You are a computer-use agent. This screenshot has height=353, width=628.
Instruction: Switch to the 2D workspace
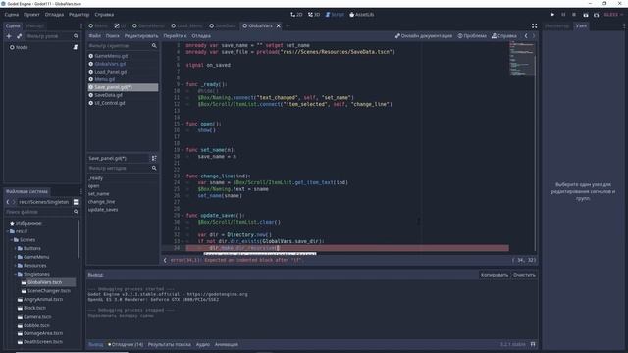click(x=296, y=15)
